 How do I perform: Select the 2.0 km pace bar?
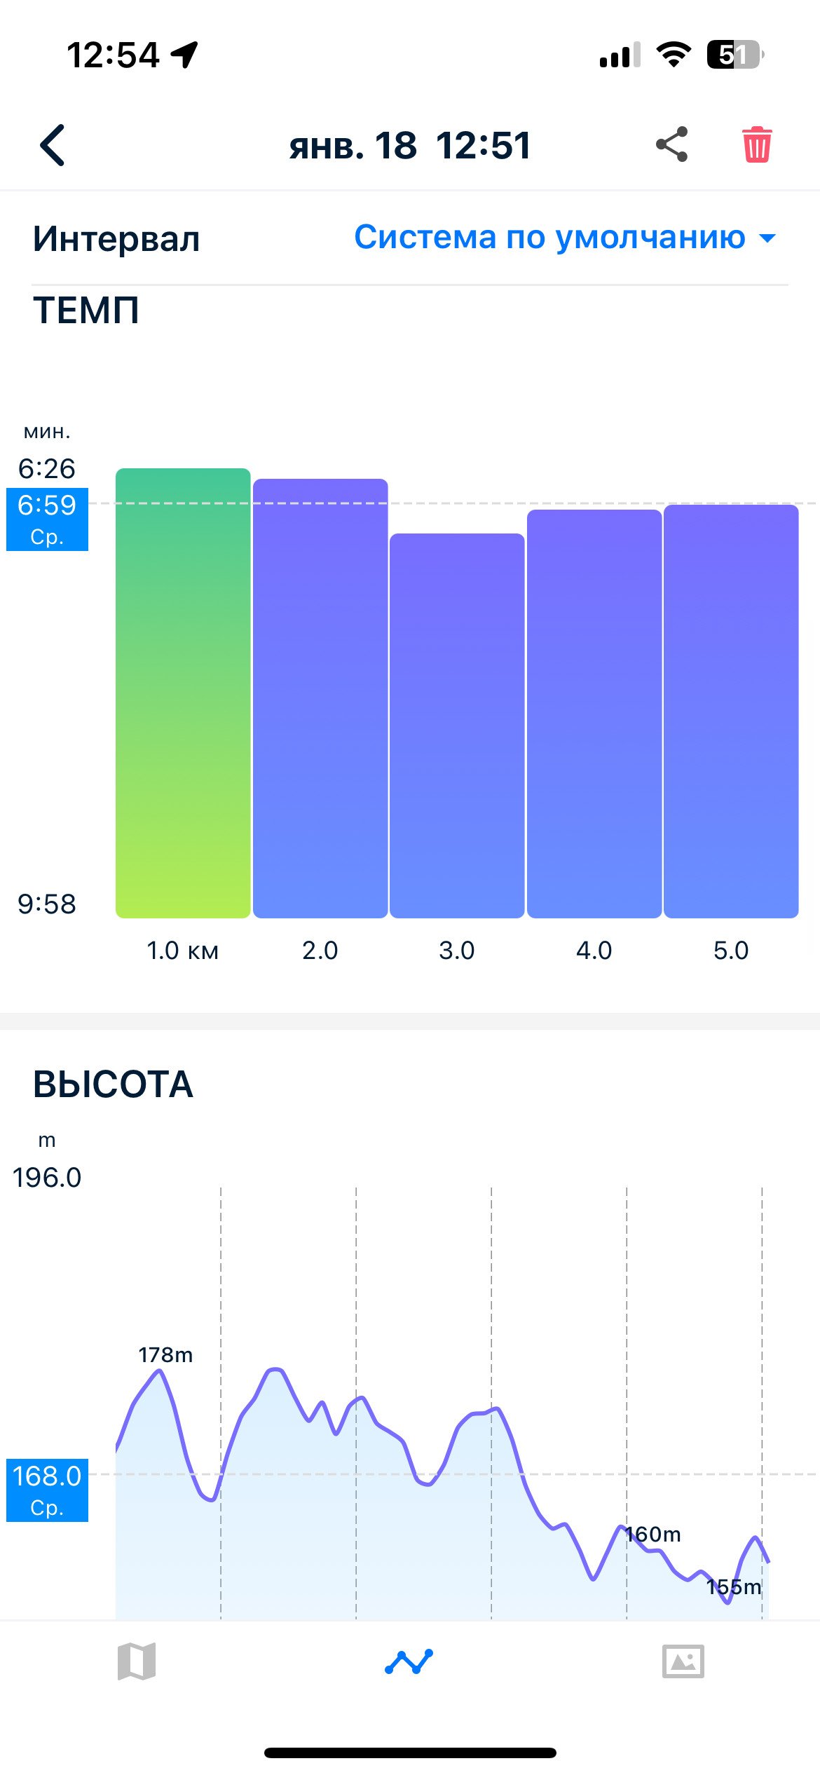pyautogui.click(x=320, y=698)
